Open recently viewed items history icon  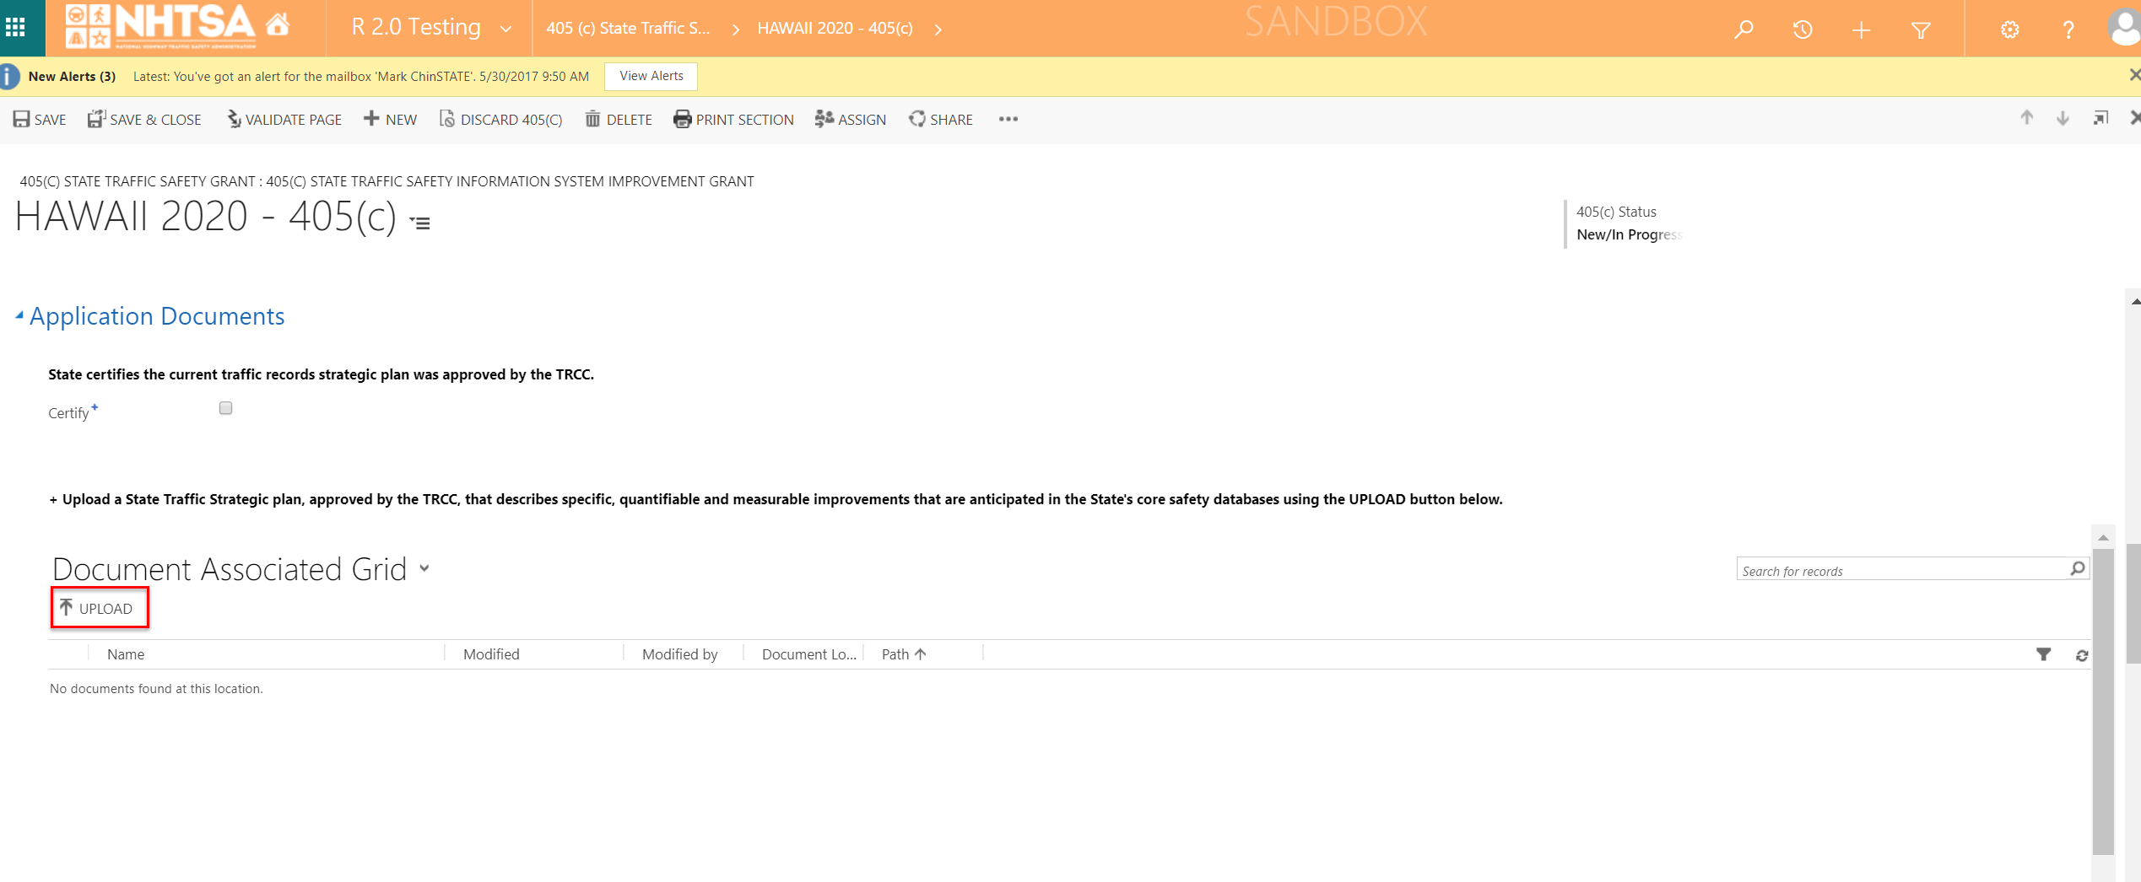[x=1803, y=30]
